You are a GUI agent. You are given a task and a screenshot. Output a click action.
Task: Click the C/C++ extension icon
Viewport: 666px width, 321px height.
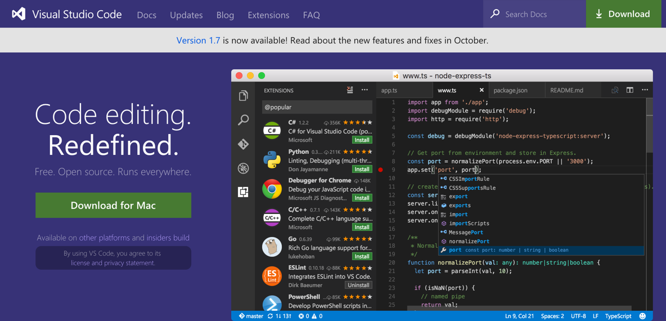272,218
